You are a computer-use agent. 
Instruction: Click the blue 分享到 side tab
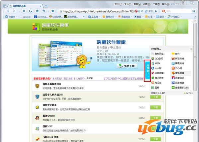[x=148, y=70]
